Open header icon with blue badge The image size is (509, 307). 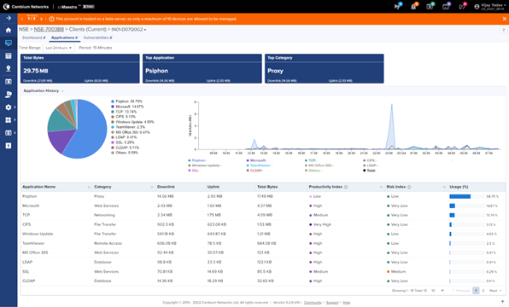click(x=398, y=7)
